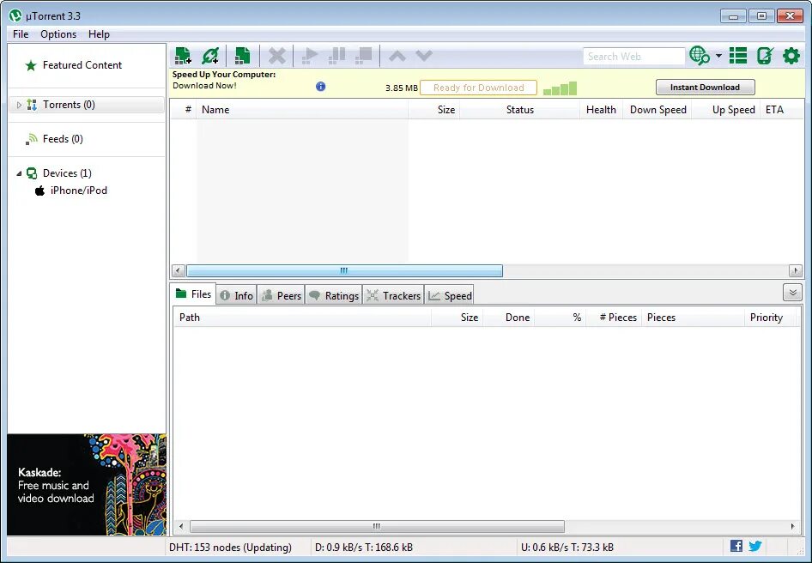Switch to the Peers tab

(282, 296)
